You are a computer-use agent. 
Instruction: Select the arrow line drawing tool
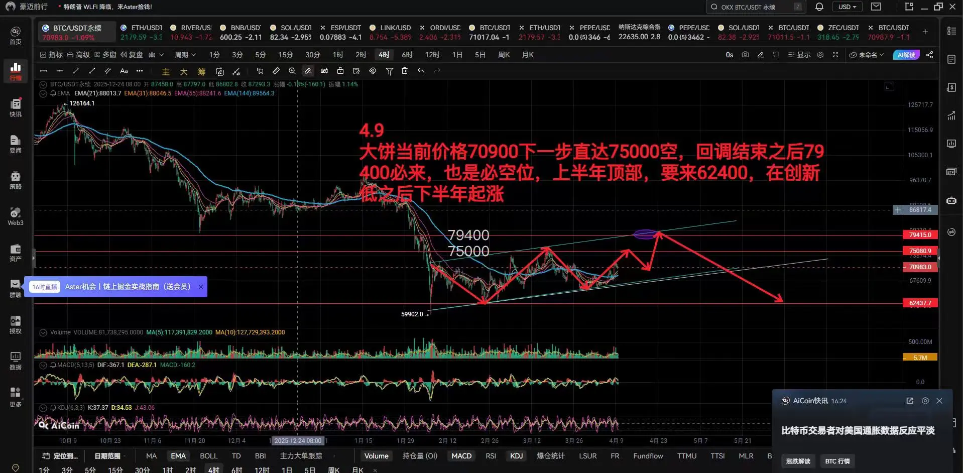92,71
